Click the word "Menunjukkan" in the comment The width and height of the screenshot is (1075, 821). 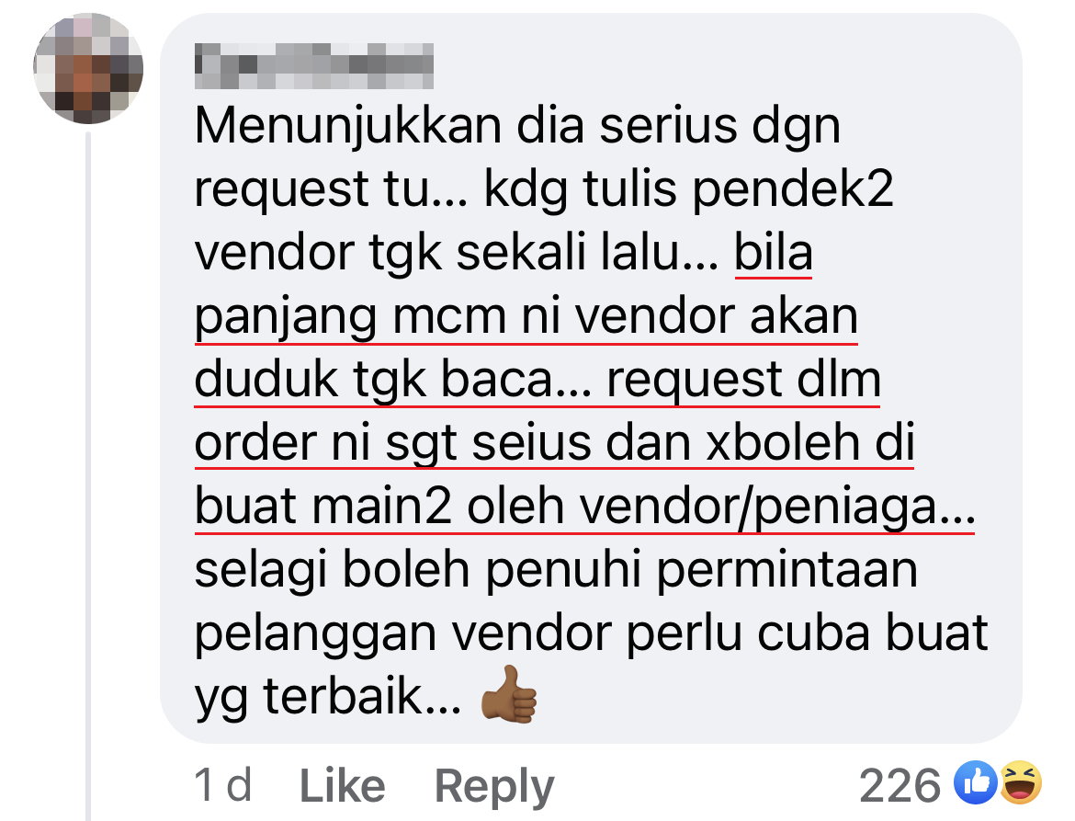(348, 128)
